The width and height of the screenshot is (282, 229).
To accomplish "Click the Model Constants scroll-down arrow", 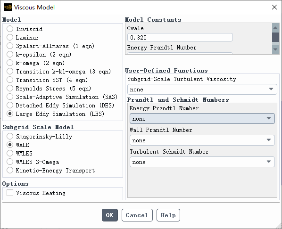I will (x=275, y=49).
